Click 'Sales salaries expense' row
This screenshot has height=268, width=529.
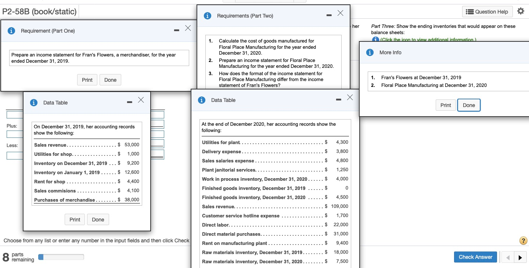pyautogui.click(x=275, y=161)
